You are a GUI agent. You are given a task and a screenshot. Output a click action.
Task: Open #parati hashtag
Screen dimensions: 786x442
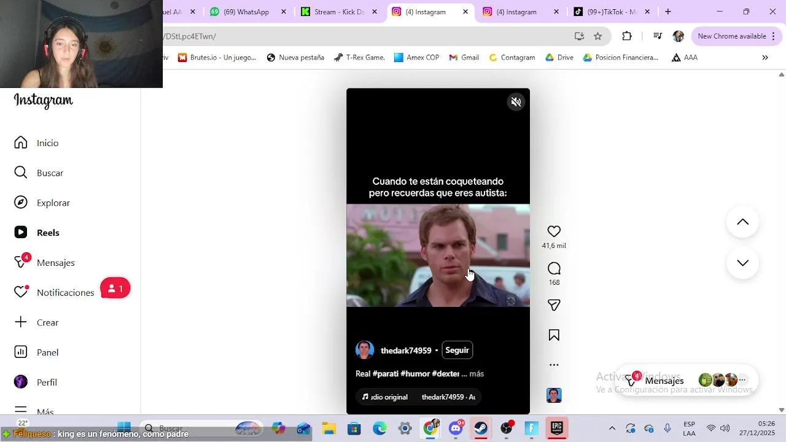[x=386, y=373]
